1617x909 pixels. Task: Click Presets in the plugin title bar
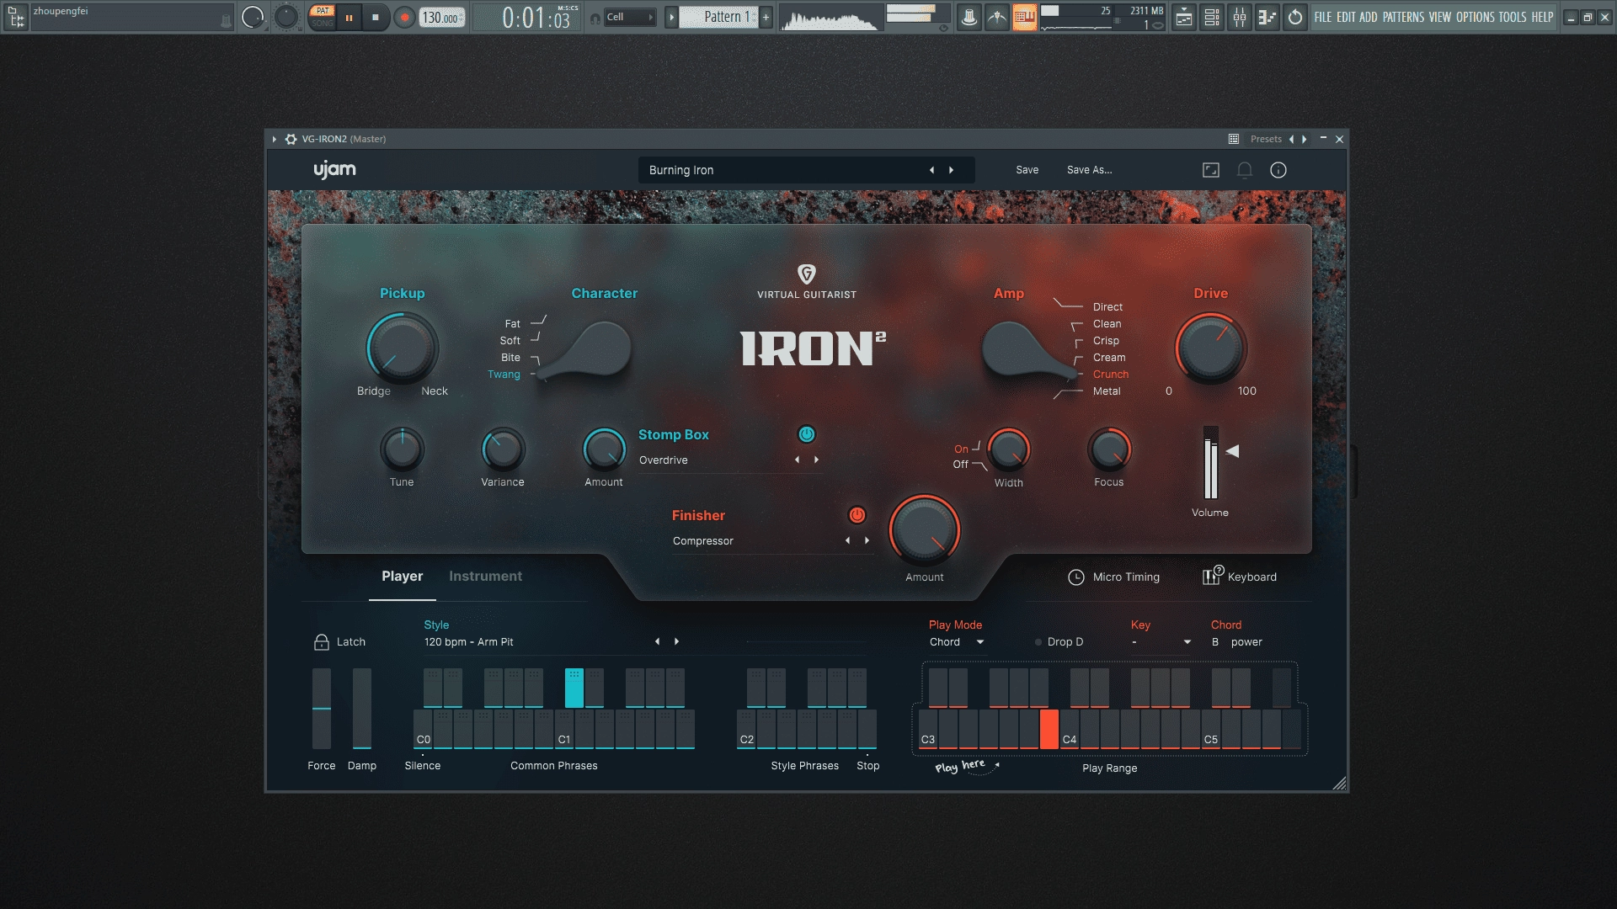(1266, 139)
